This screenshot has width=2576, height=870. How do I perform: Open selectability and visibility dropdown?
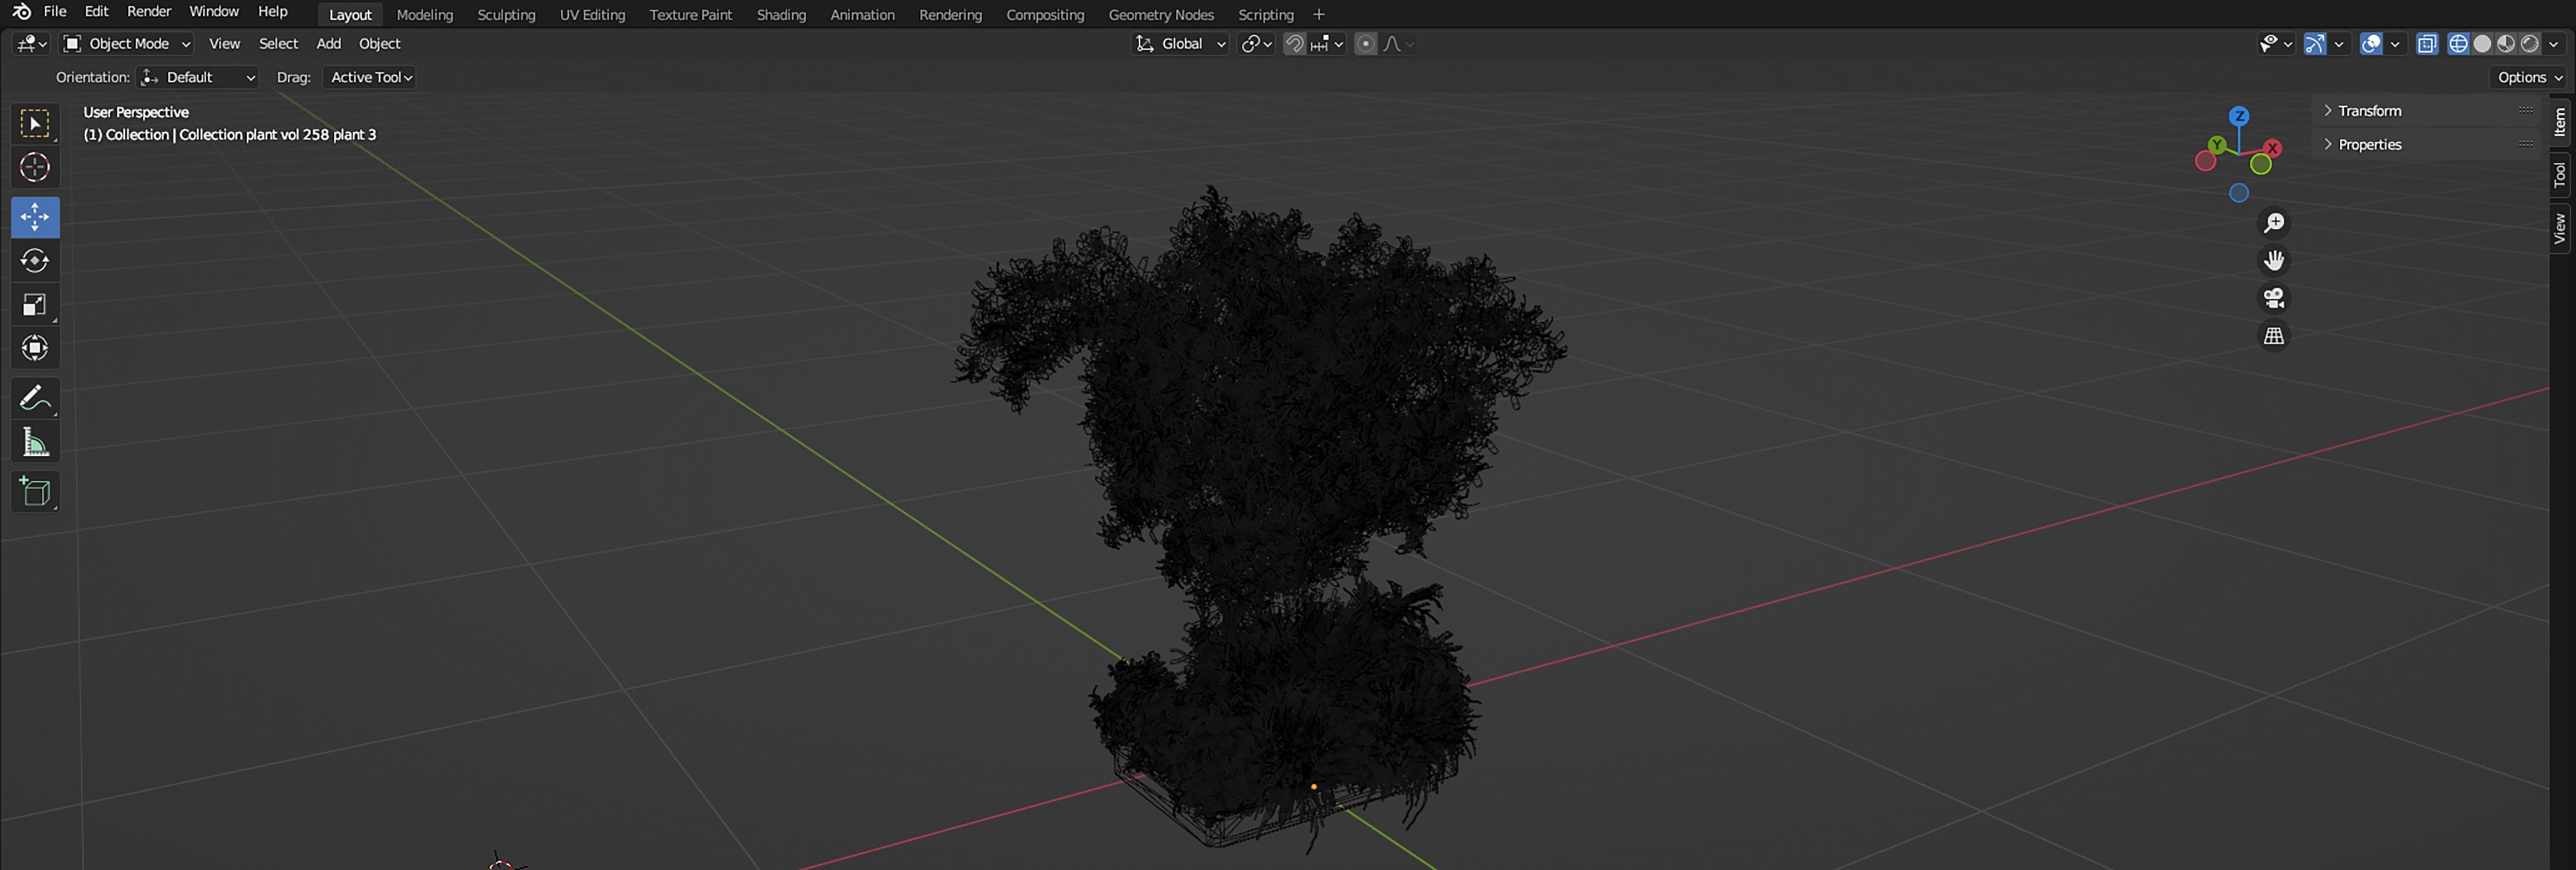(x=2276, y=44)
